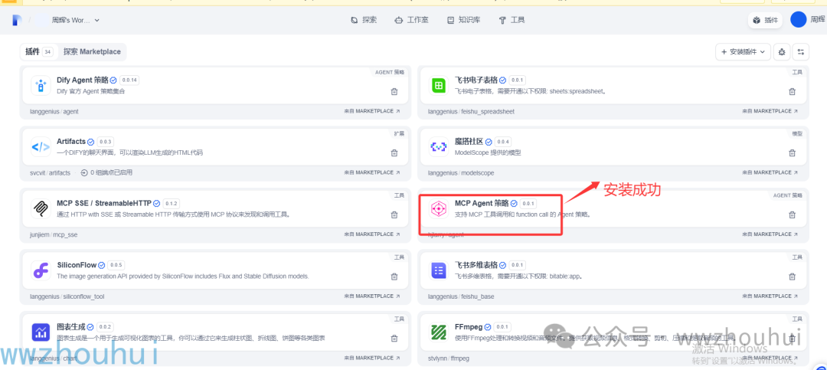Viewport: 827px width, 370px height.
Task: Open Marketplace link for siliconflow_tool
Action: 372,296
